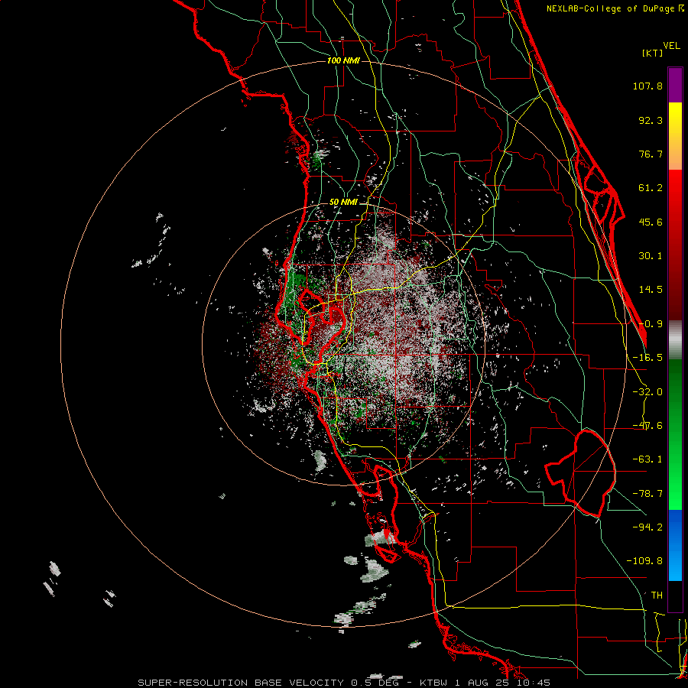This screenshot has width=688, height=688.
Task: Click the 61.2 velocity scale value
Action: (651, 188)
